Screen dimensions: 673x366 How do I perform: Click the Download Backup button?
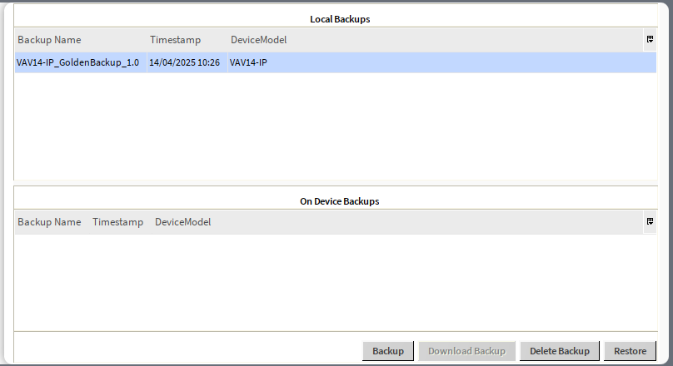(466, 351)
